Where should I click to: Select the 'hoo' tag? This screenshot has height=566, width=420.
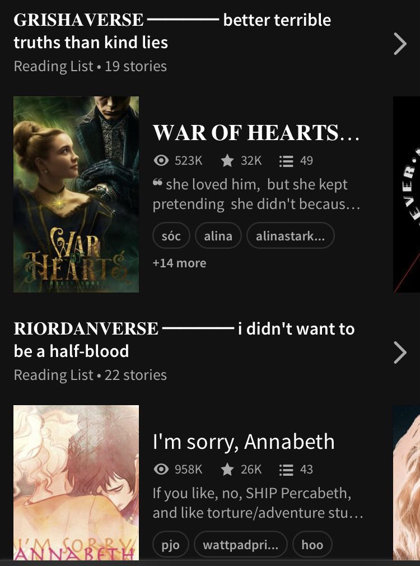click(312, 544)
